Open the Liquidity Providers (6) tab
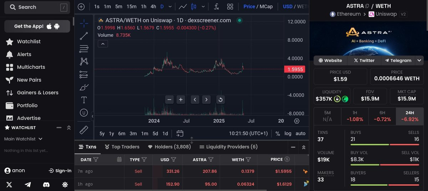This screenshot has height=191, width=428. (228, 147)
